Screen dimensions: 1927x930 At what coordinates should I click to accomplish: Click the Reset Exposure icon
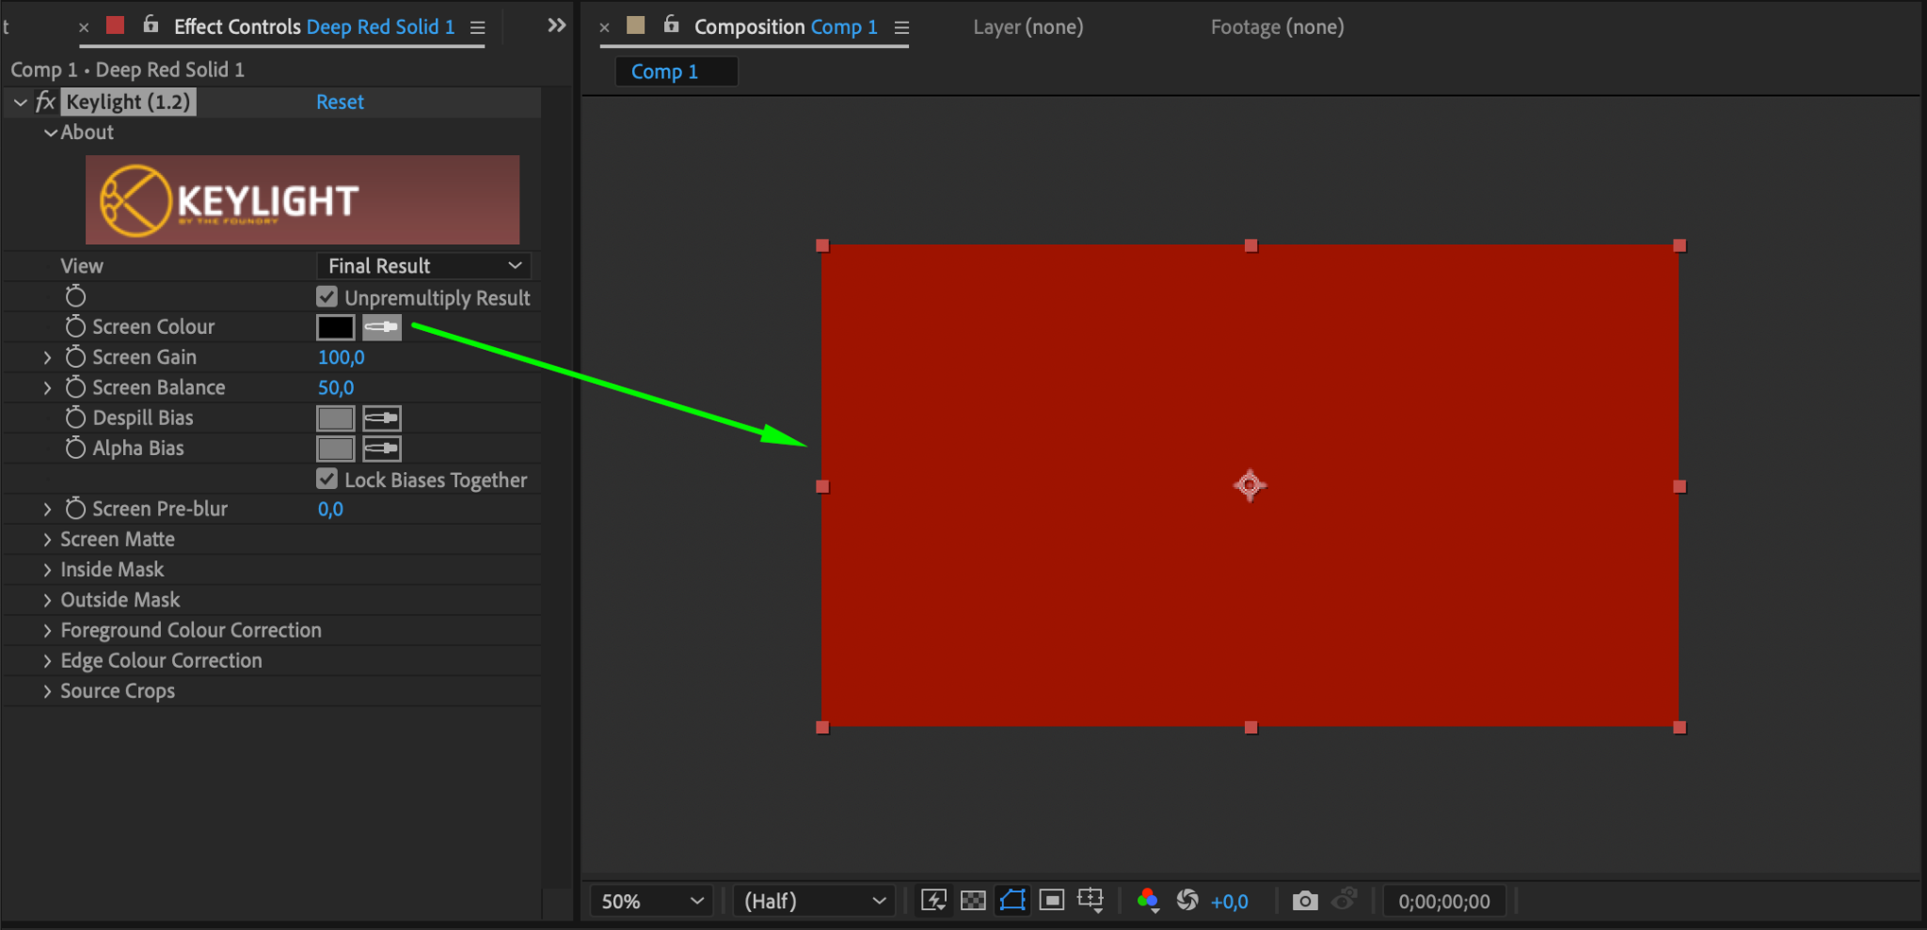[x=1187, y=901]
